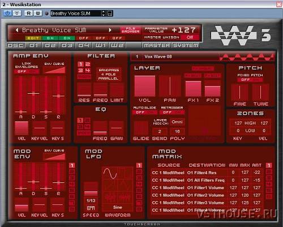283x227 pixels.
Task: Toggle Auto Glide OFF switch
Action: click(145, 112)
